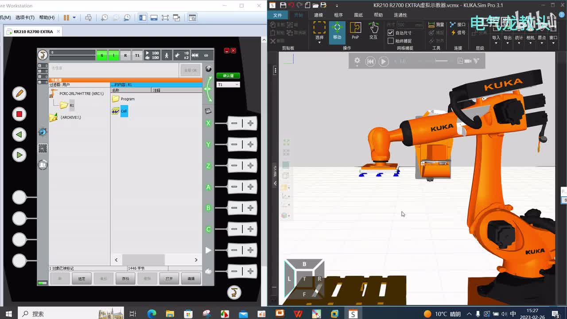Click the R program state indicator
The image size is (567, 319).
tap(125, 55)
